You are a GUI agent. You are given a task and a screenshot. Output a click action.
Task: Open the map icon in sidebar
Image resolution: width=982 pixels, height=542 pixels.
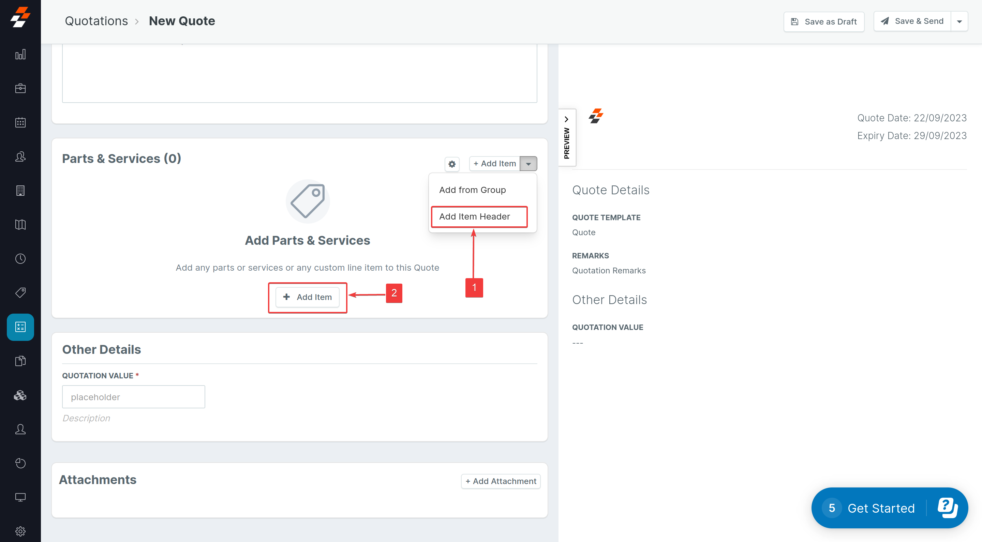click(x=20, y=225)
